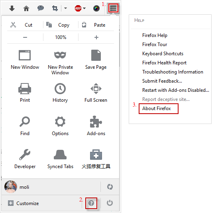Select the screenshot crop tool icon
216x213 pixels.
click(55, 8)
